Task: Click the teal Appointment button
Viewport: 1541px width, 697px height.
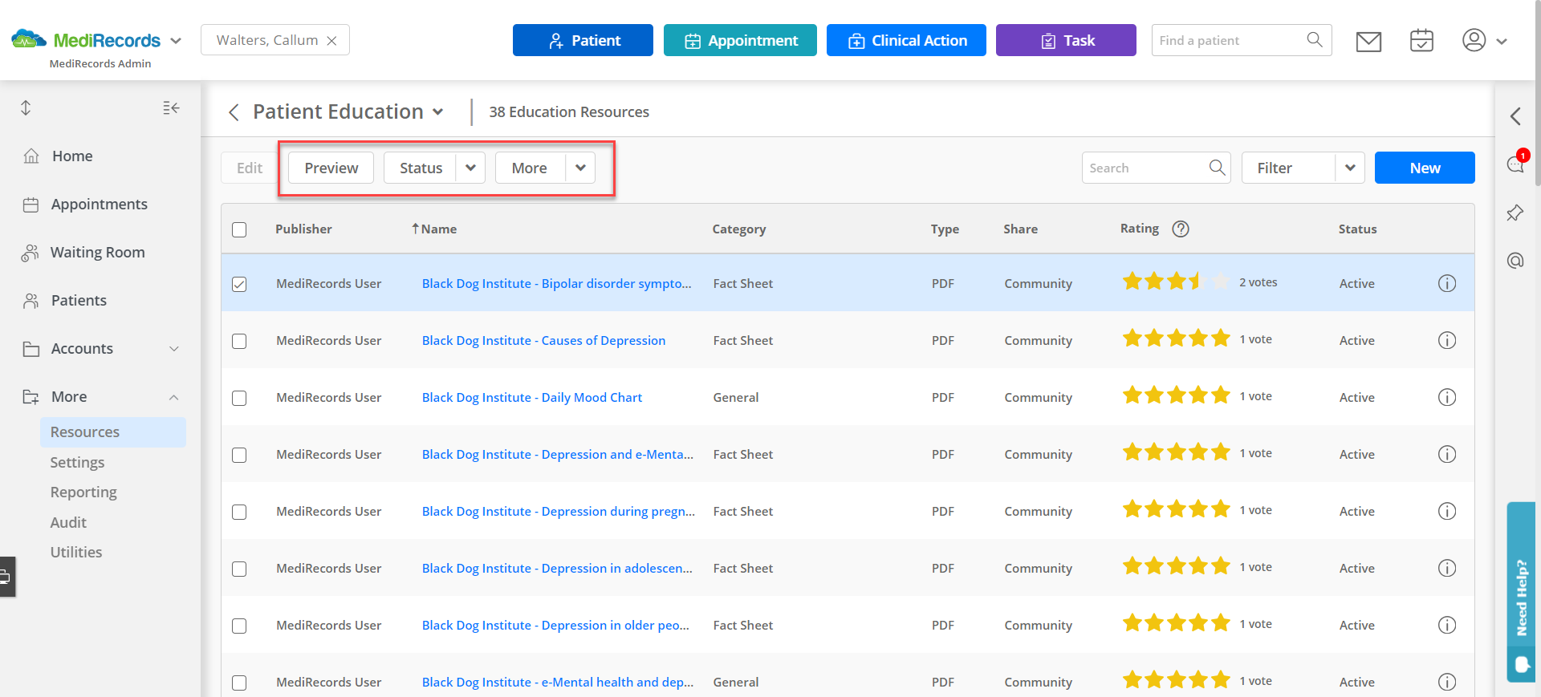Action: tap(740, 40)
